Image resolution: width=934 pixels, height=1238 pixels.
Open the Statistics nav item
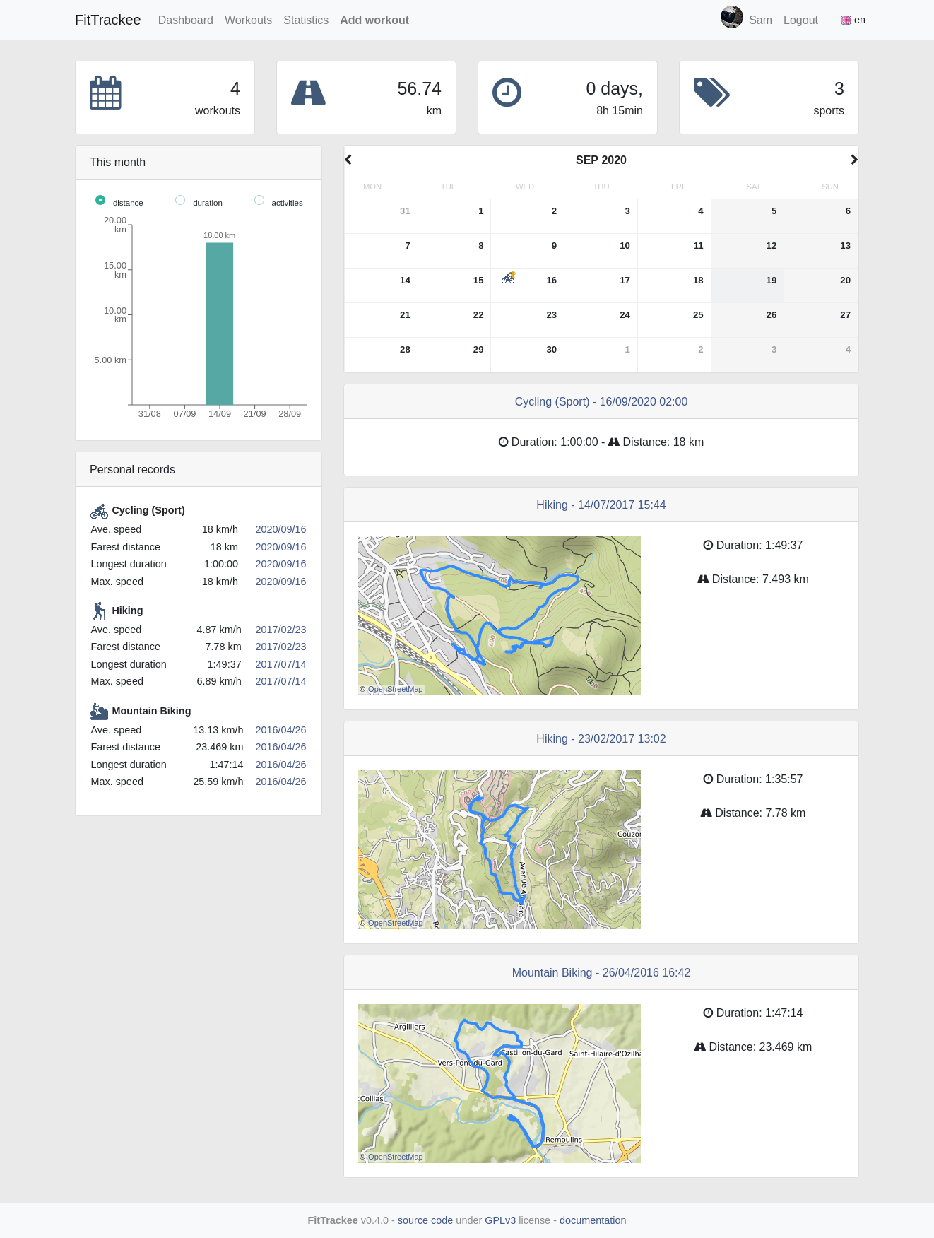(x=306, y=20)
